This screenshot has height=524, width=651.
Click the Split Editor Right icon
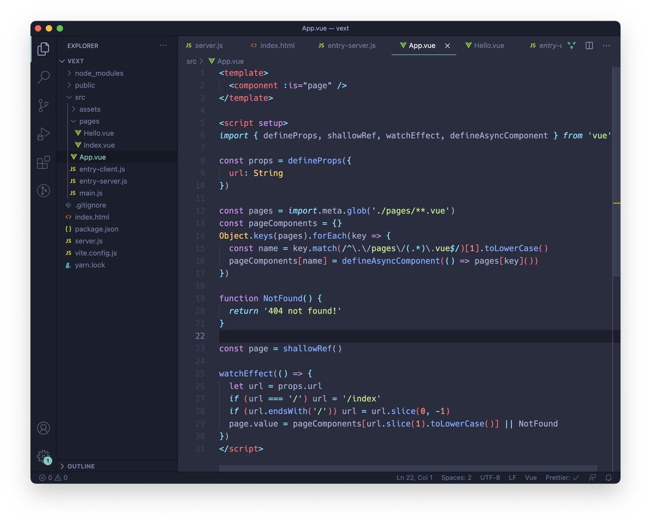coord(589,45)
